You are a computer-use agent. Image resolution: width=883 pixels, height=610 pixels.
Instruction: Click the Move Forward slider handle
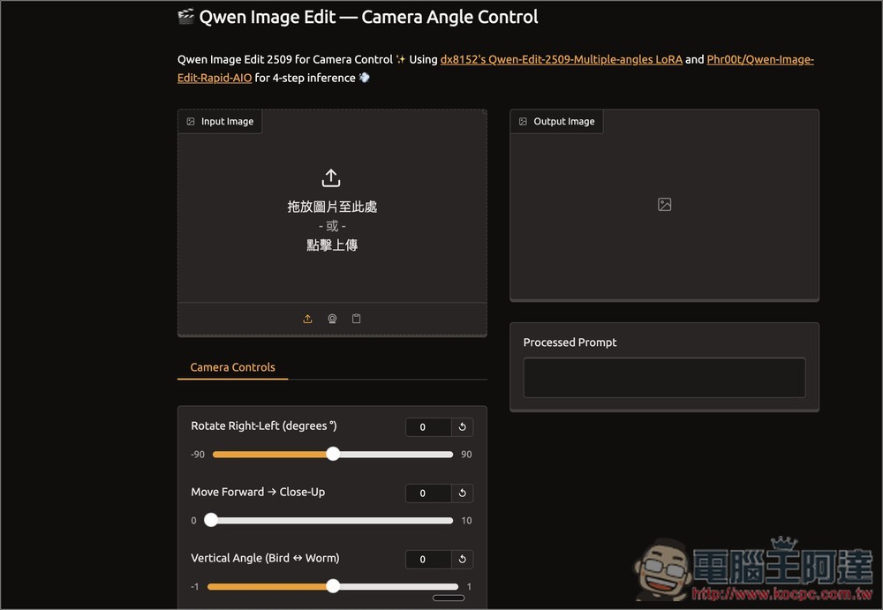click(211, 520)
